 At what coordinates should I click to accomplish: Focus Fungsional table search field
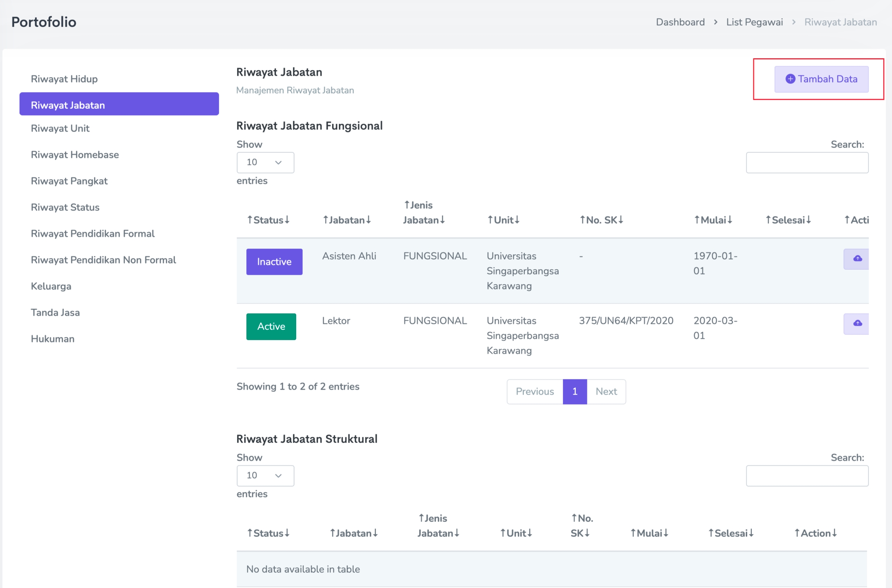point(807,163)
